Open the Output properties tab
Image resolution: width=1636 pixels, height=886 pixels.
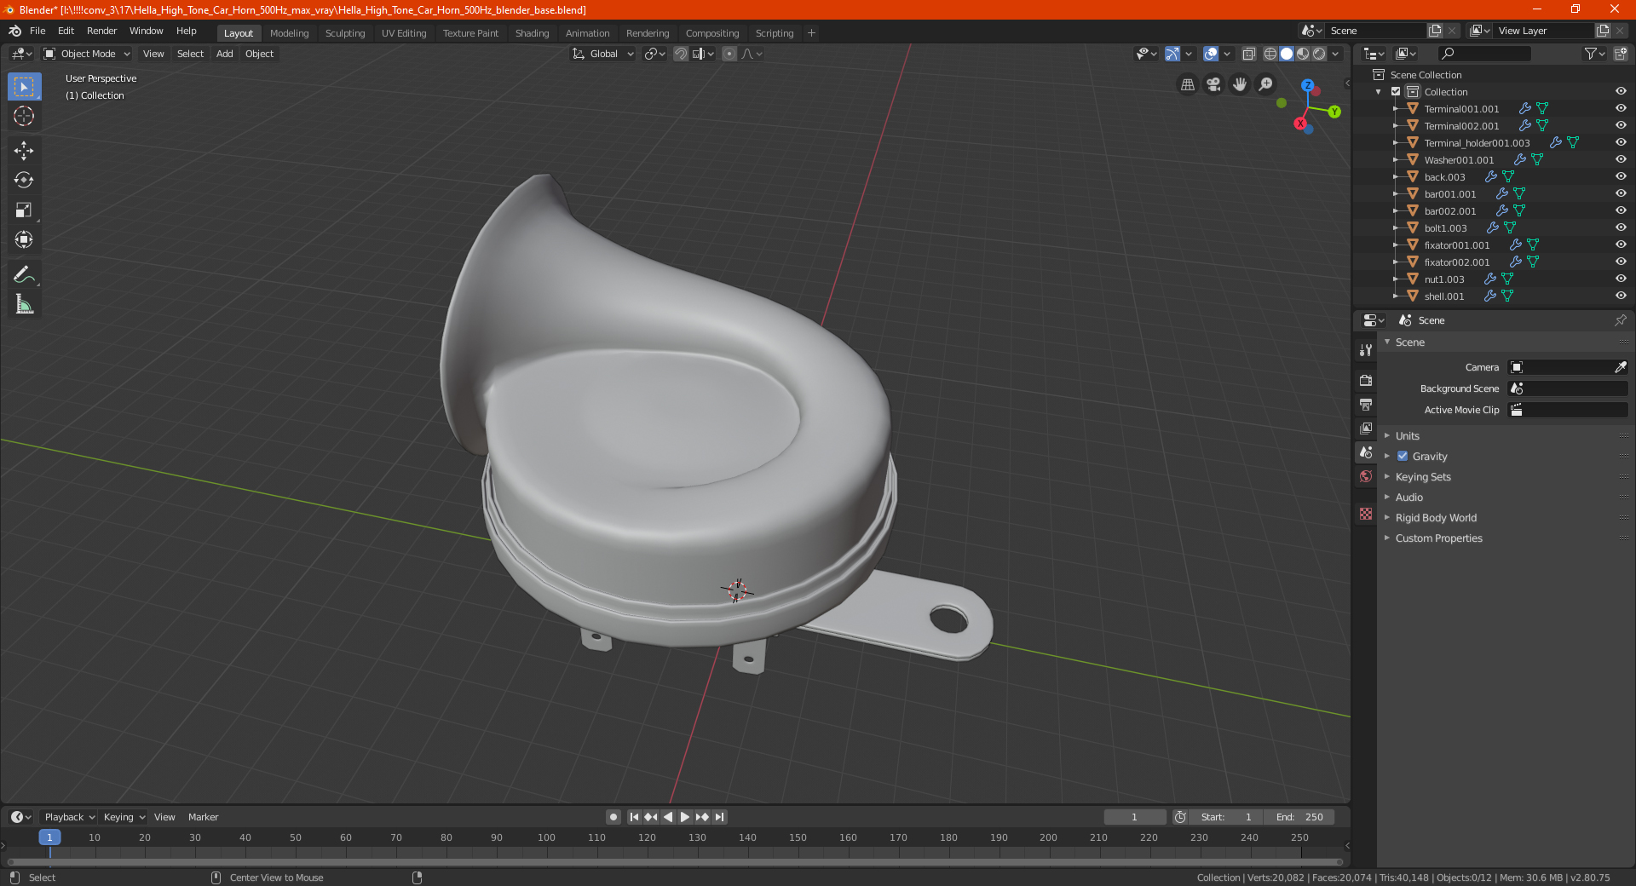pos(1366,404)
